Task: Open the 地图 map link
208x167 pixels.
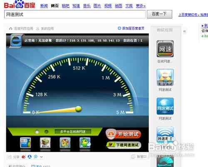Action: click(x=119, y=6)
